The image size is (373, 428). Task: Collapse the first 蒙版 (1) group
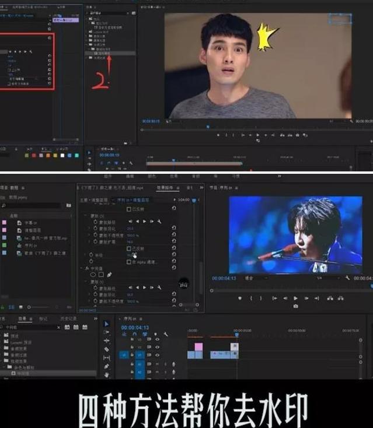coord(86,216)
